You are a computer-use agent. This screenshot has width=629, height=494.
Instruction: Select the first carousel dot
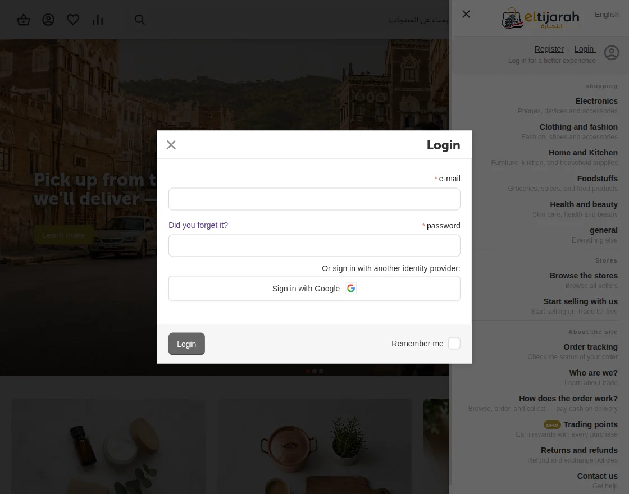[308, 371]
